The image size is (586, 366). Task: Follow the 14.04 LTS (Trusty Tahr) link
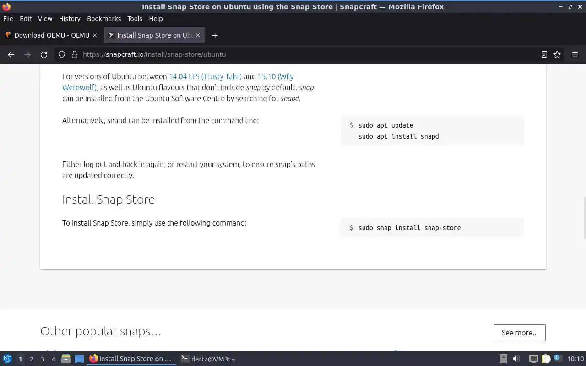pos(205,76)
